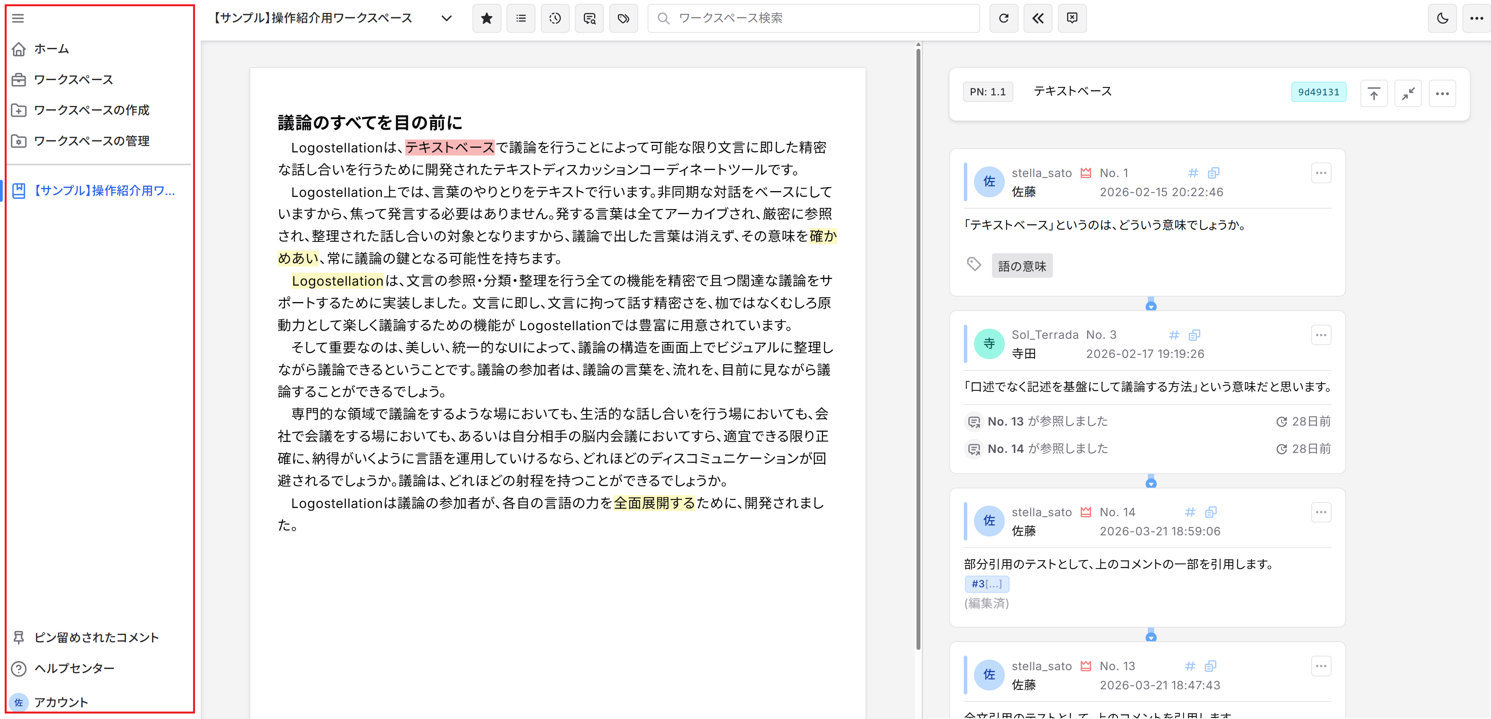The image size is (1491, 719).
Task: Open more options on comment No. 13
Action: [1320, 666]
